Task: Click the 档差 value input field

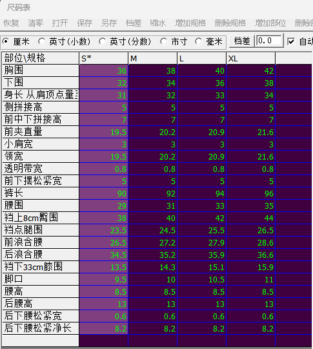Action: pos(269,41)
